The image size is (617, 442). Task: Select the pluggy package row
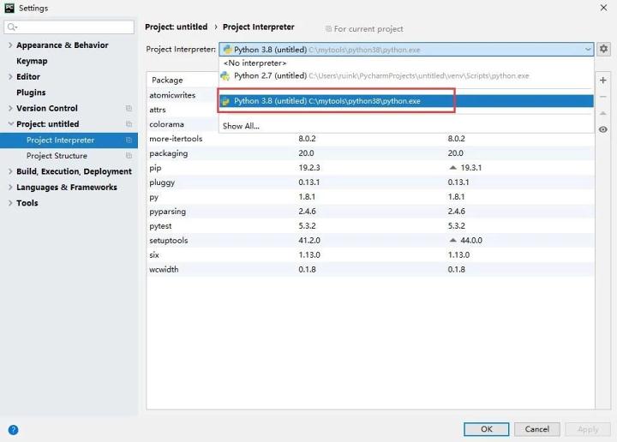(370, 182)
